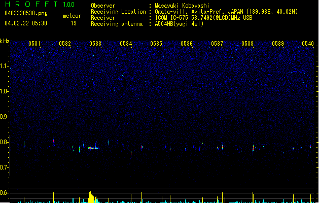319x203 pixels.
Task: Click the meteor count value 19
Action: (x=74, y=23)
